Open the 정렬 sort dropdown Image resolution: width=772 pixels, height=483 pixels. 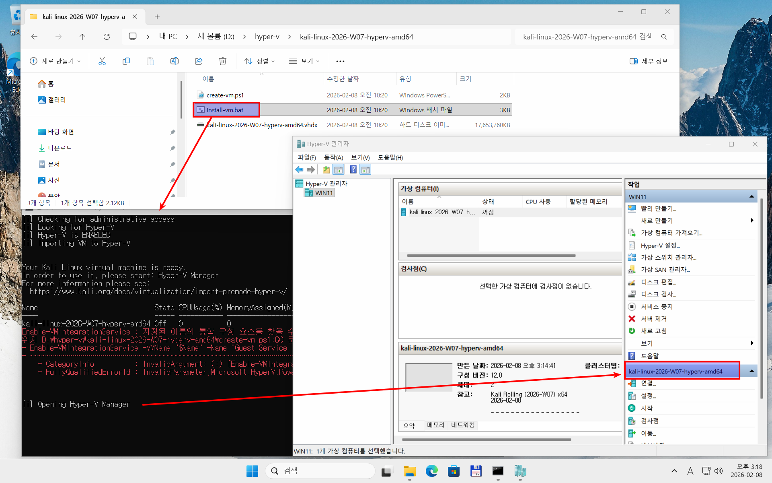260,61
